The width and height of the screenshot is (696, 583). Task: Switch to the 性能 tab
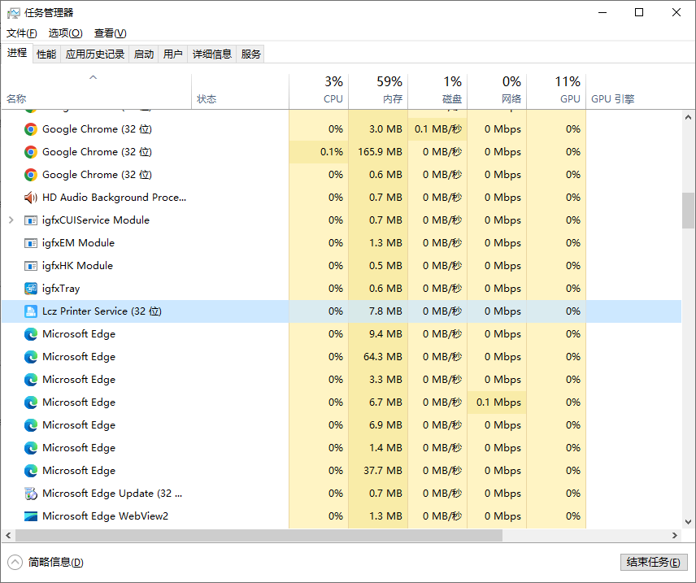[x=46, y=54]
